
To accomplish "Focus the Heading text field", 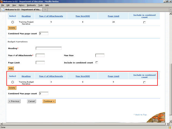I will click(49, 48).
